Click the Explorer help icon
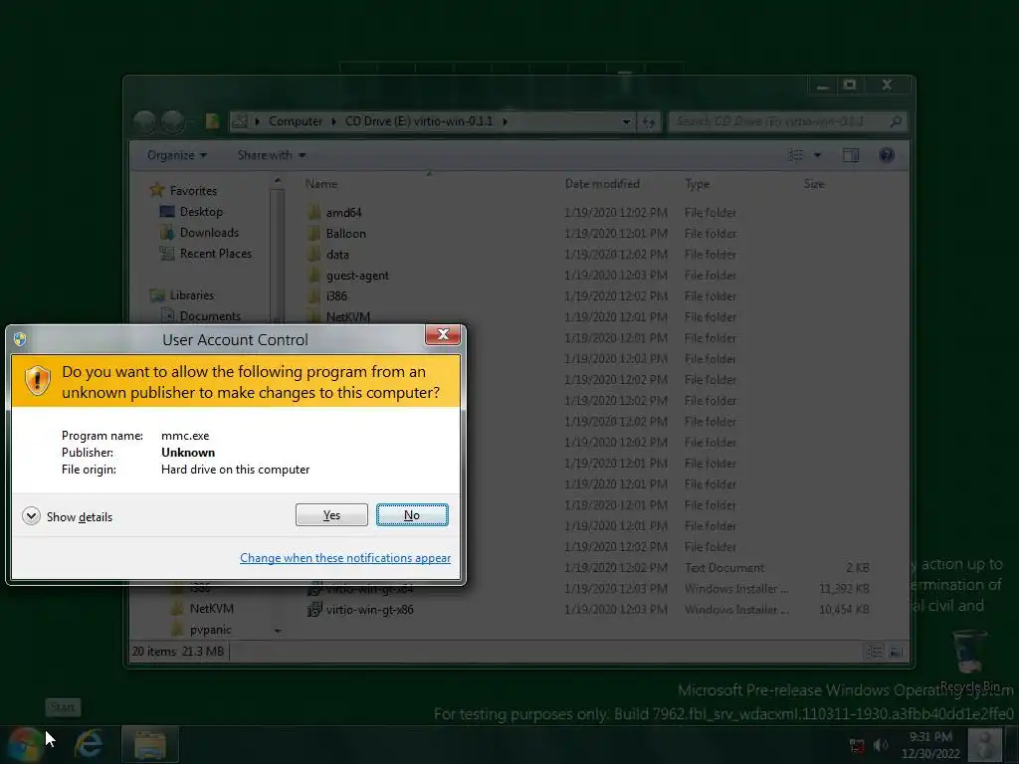This screenshot has width=1019, height=764. (x=887, y=155)
